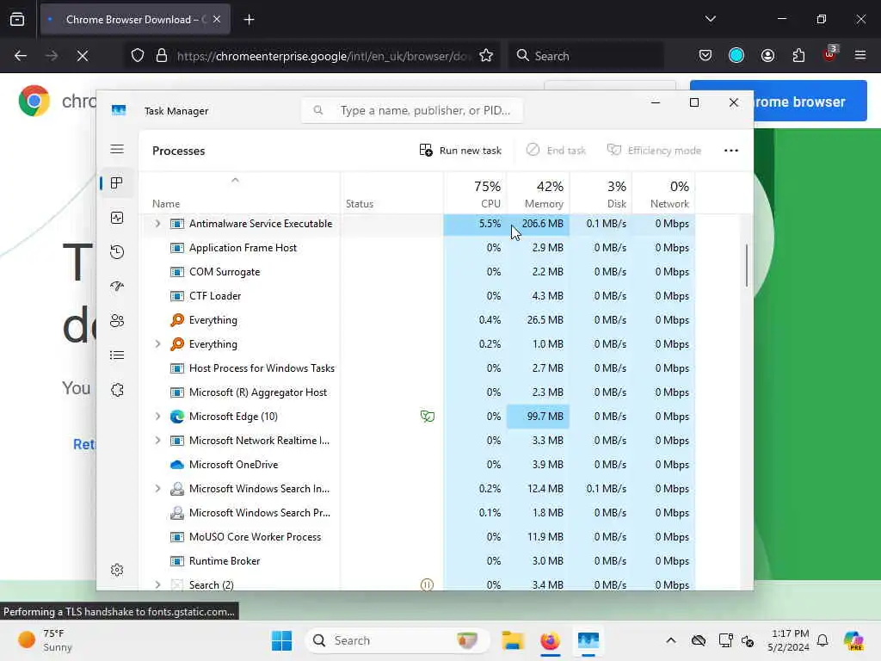This screenshot has width=881, height=661.
Task: Open the Startup apps icon in sidebar
Action: coord(117,286)
